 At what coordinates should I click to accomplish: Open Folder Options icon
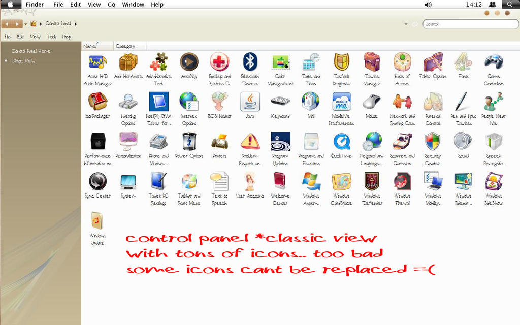(433, 62)
